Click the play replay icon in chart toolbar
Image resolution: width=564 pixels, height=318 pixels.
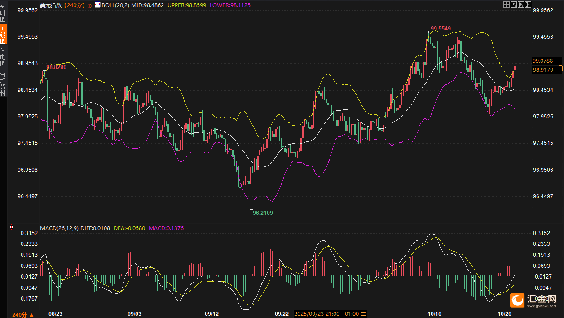[521, 4]
